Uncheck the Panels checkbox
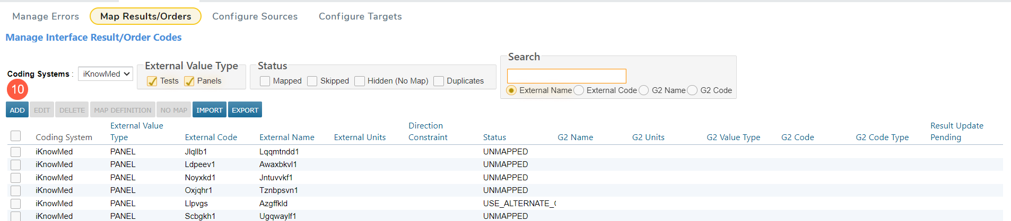Screen dimensions: 1011x221 [x=189, y=81]
